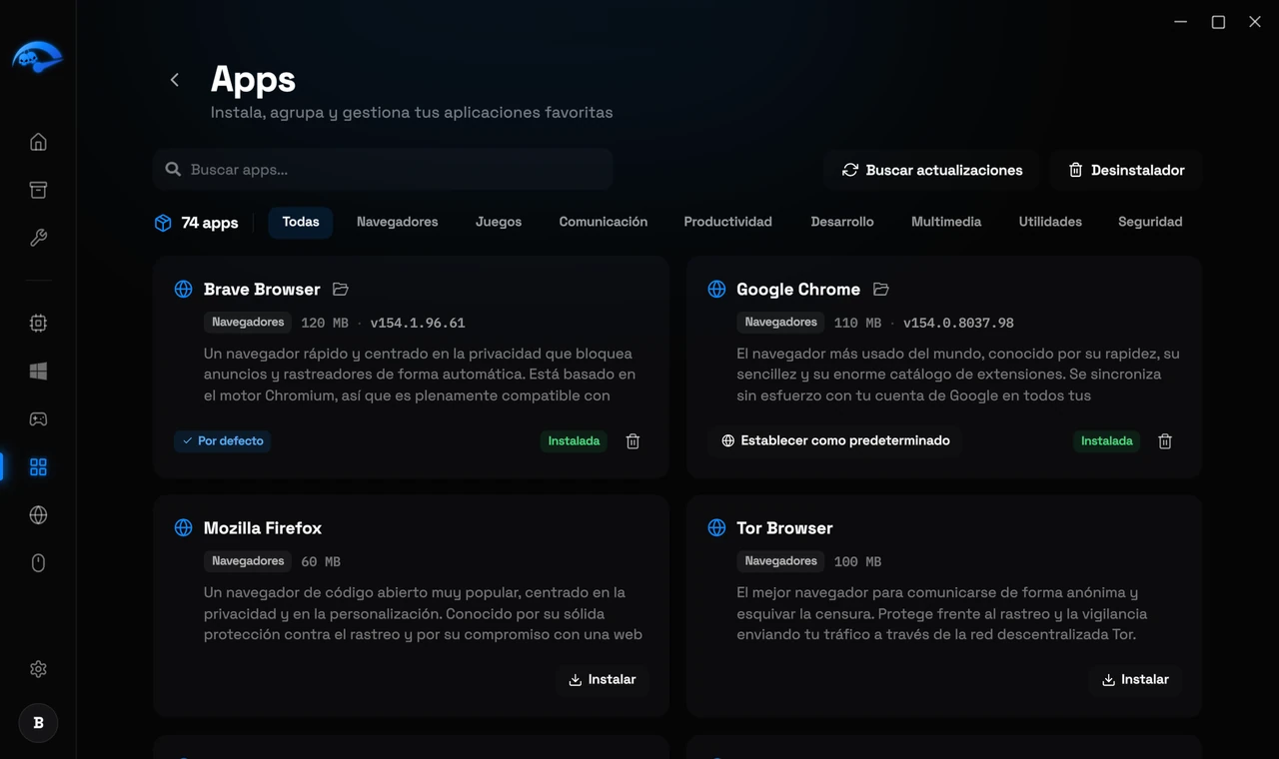
Task: Click the Por defecto badge on Brave
Action: (223, 440)
